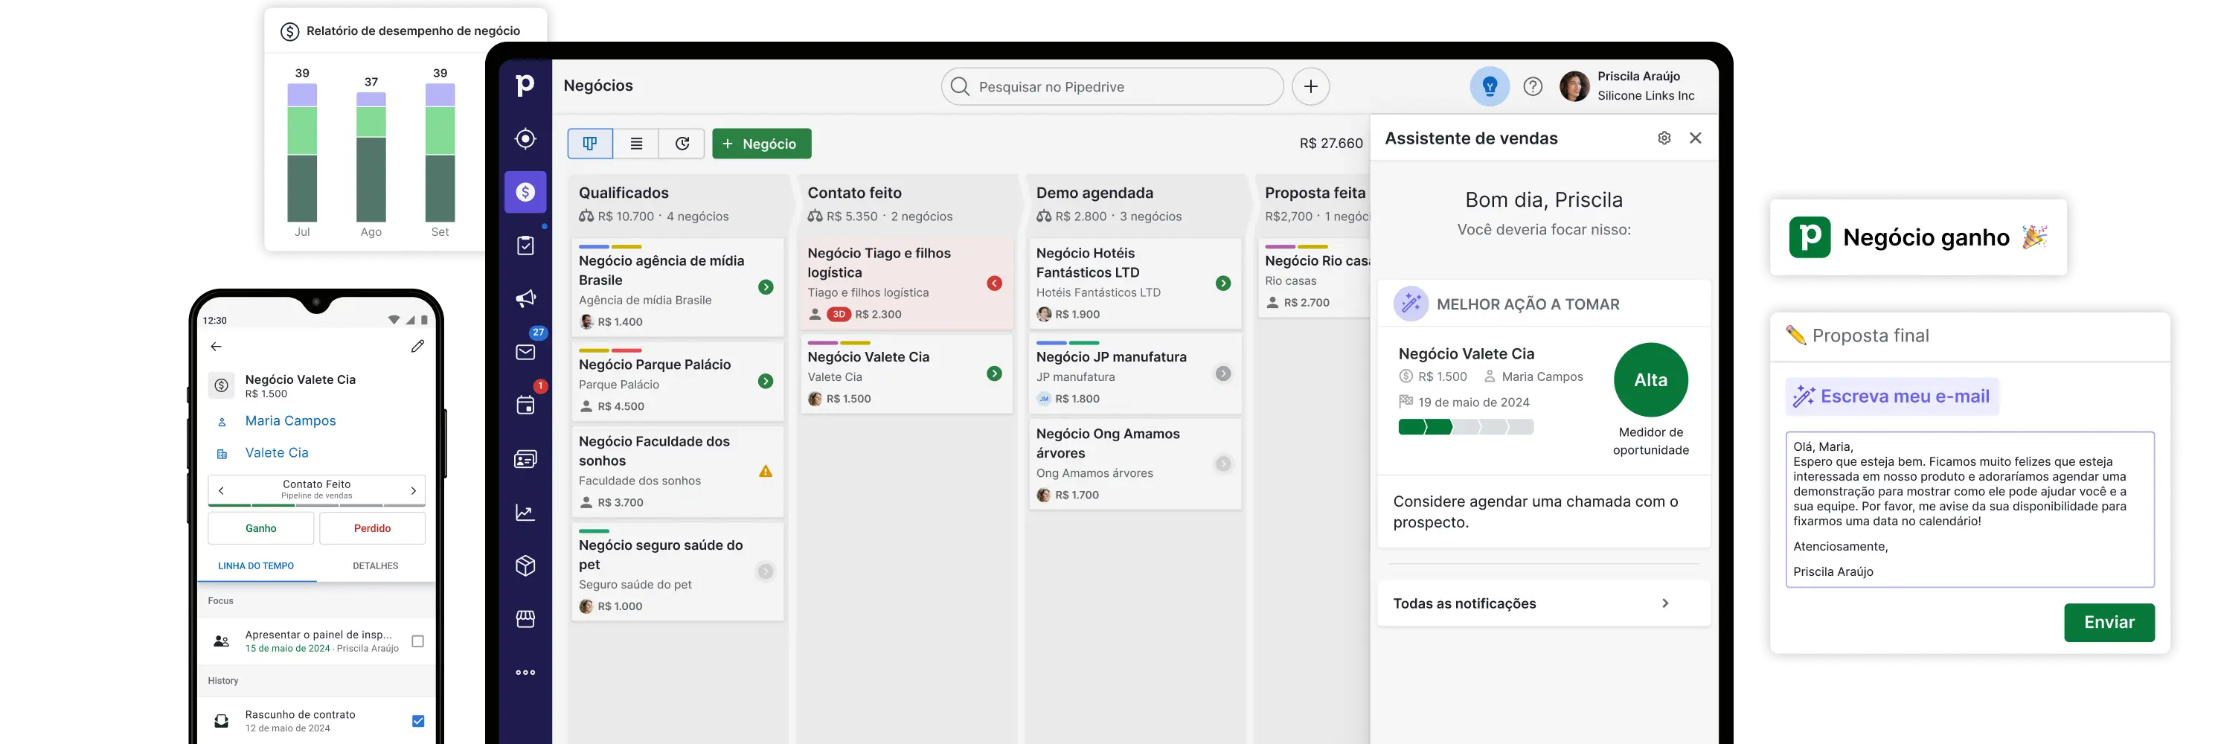Viewport: 2218px width, 744px height.
Task: Open the Contacts card icon in sidebar
Action: click(525, 459)
